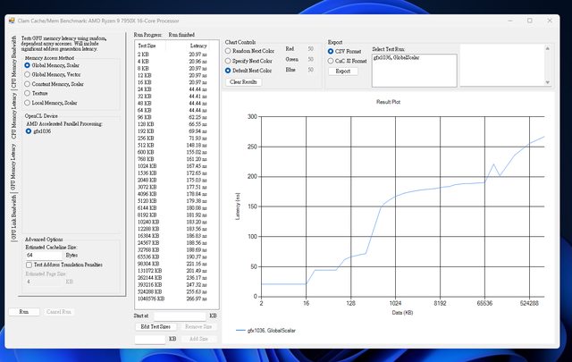Click the Edit Test Sizes button
Screen dimensions: 572x362
(156, 327)
